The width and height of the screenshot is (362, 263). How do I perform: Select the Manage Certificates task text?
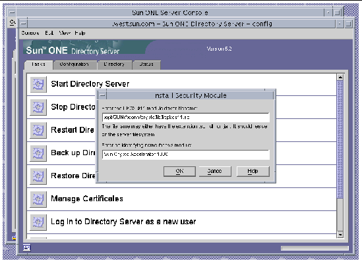(x=87, y=199)
